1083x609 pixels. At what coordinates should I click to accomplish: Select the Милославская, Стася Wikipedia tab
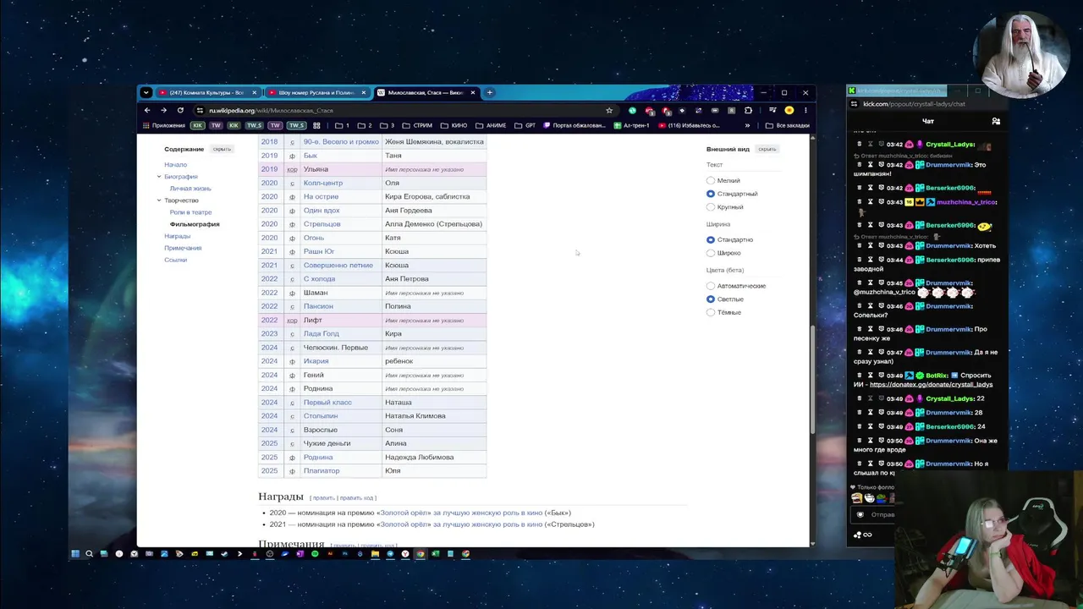point(426,92)
